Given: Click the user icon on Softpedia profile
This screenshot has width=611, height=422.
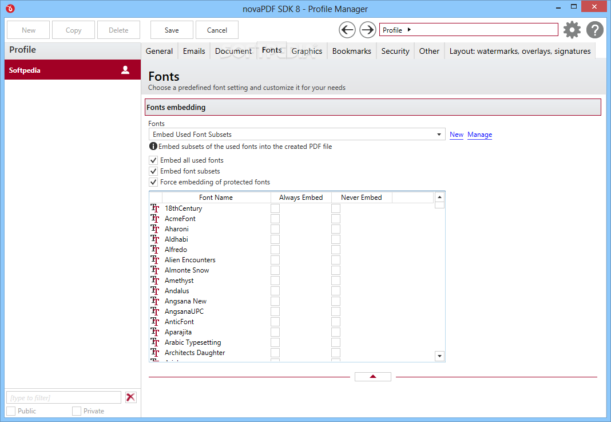Looking at the screenshot, I should pos(125,70).
